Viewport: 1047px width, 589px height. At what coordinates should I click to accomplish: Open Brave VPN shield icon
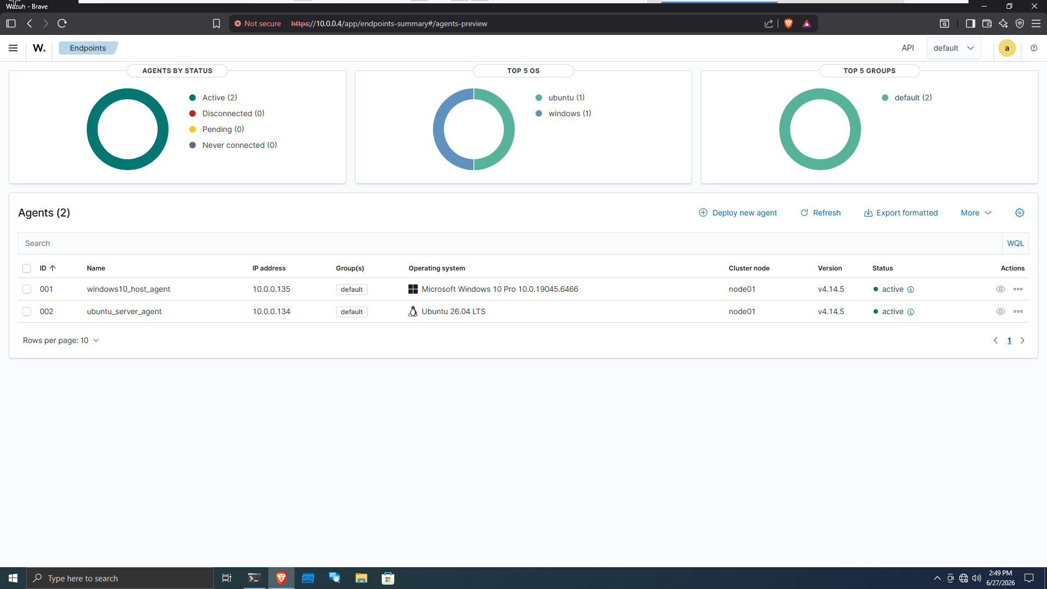[1020, 23]
